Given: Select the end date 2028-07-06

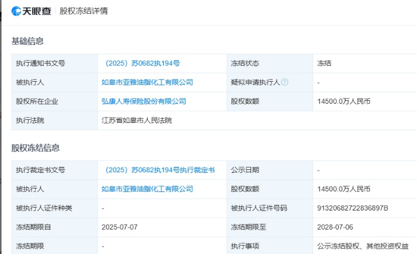Looking at the screenshot, I should coord(335,227).
